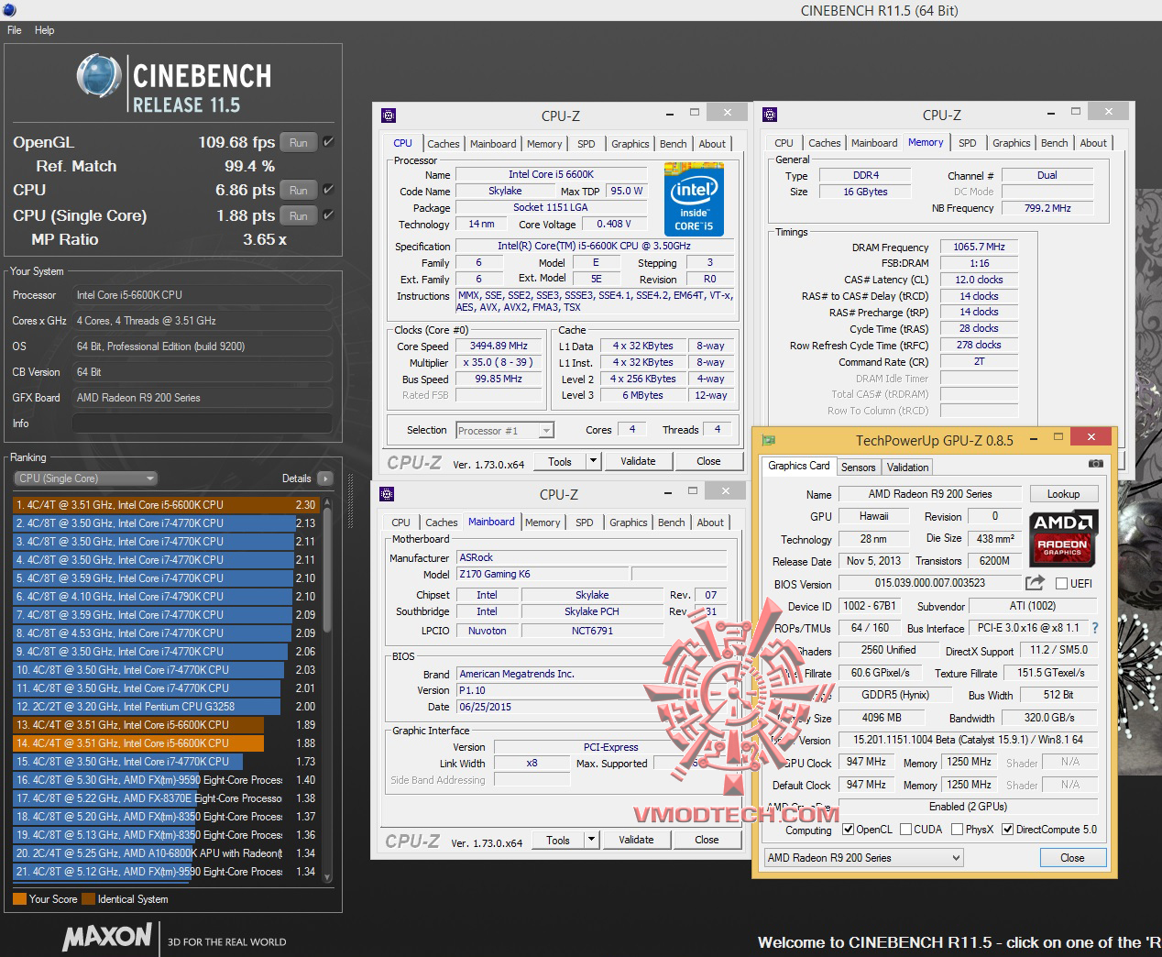Image resolution: width=1162 pixels, height=957 pixels.
Task: Toggle the UEFI checkbox in GPU-Z
Action: [1061, 584]
